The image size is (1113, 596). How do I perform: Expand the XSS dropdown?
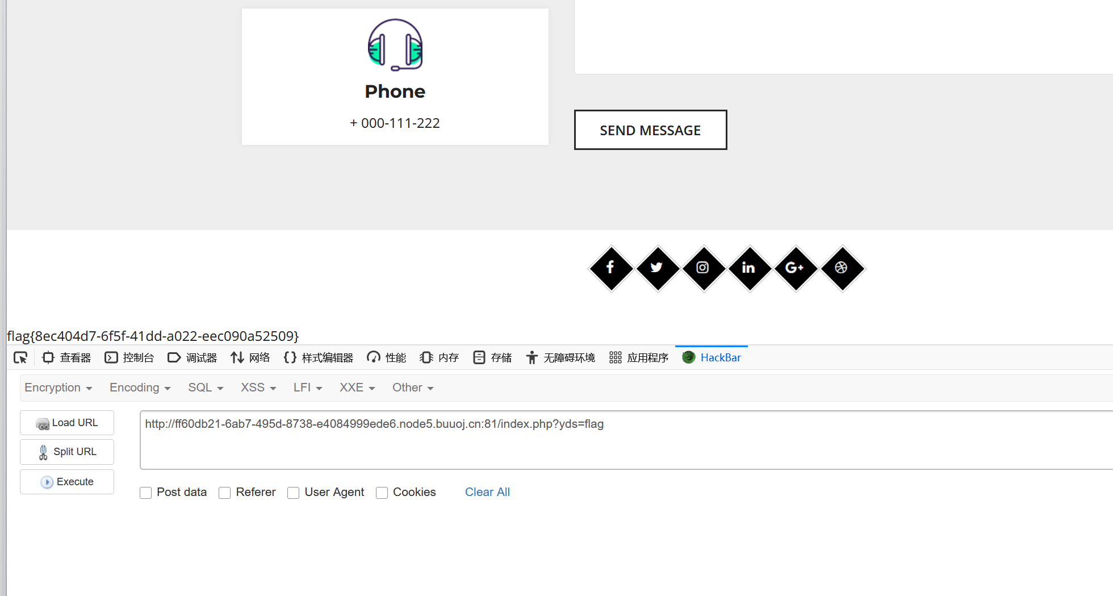pos(258,387)
